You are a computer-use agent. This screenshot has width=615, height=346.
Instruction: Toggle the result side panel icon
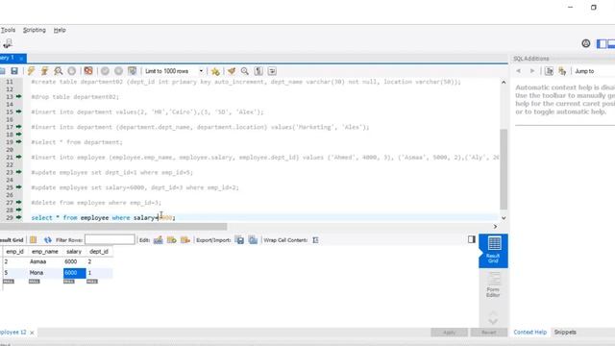point(472,239)
